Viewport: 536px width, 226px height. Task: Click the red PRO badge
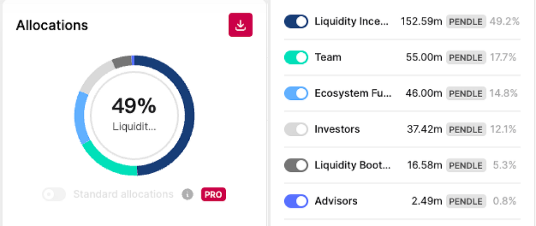coord(214,195)
